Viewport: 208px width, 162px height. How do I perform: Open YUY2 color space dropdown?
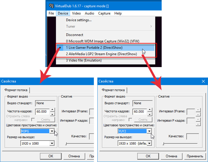coord(149,131)
